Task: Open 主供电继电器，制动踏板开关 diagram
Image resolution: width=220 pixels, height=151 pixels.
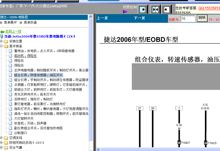Action: coord(51,70)
